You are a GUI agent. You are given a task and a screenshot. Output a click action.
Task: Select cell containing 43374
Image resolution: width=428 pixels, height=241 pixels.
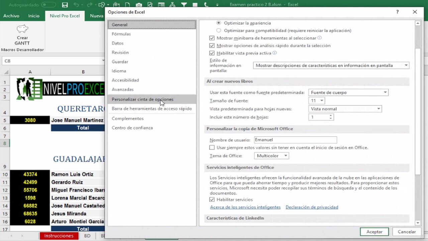(30, 174)
